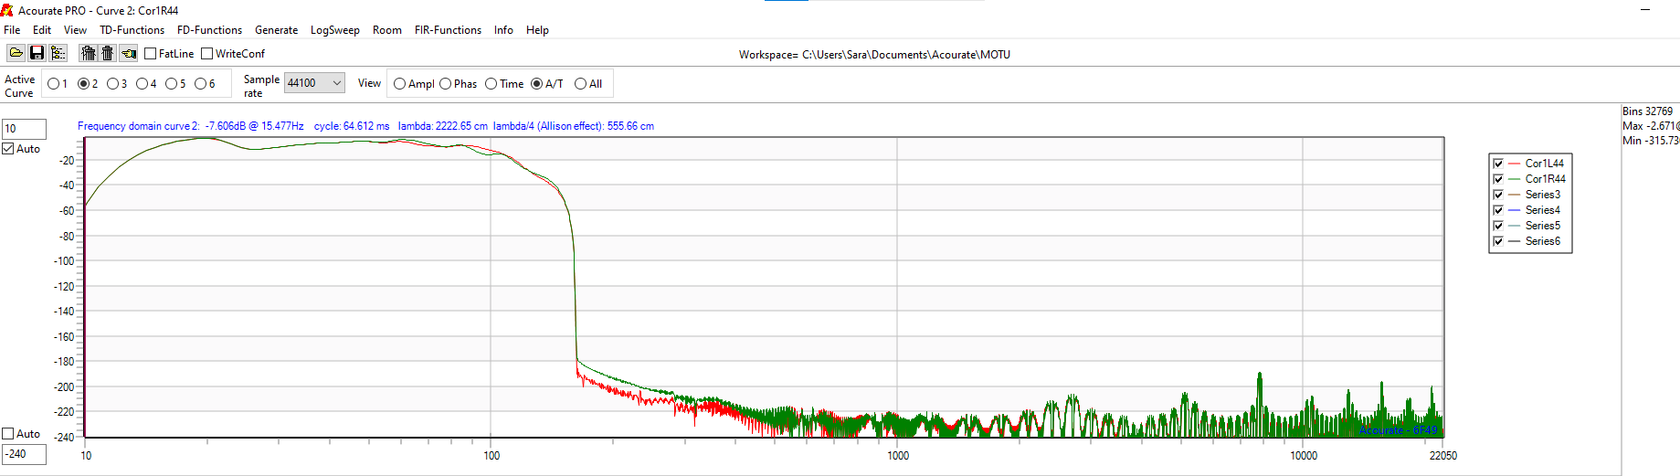Viewport: 1680px width, 476px height.
Task: Open the folder tree workspace icon
Action: [58, 53]
